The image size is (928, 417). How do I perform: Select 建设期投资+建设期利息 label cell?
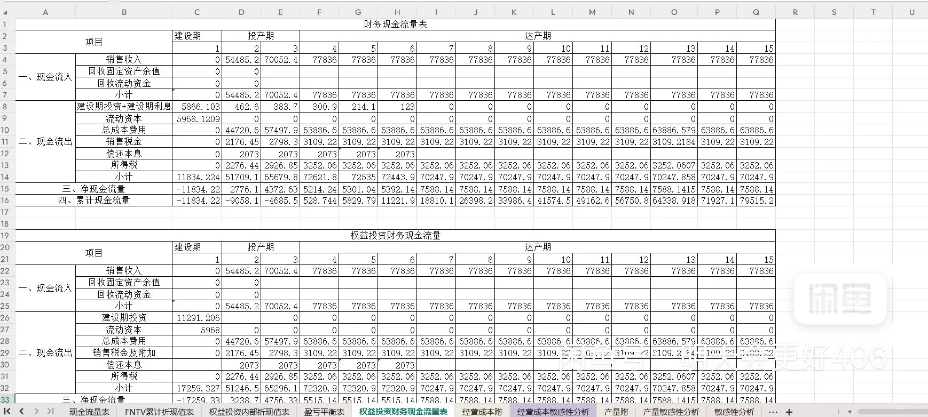124,107
